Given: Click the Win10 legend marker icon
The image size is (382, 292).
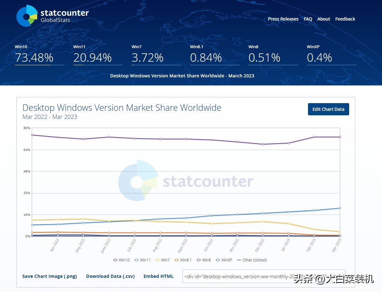Looking at the screenshot, I should pos(115,260).
